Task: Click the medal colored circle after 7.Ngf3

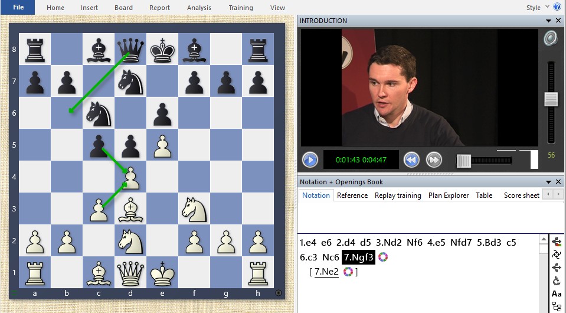Action: 384,257
